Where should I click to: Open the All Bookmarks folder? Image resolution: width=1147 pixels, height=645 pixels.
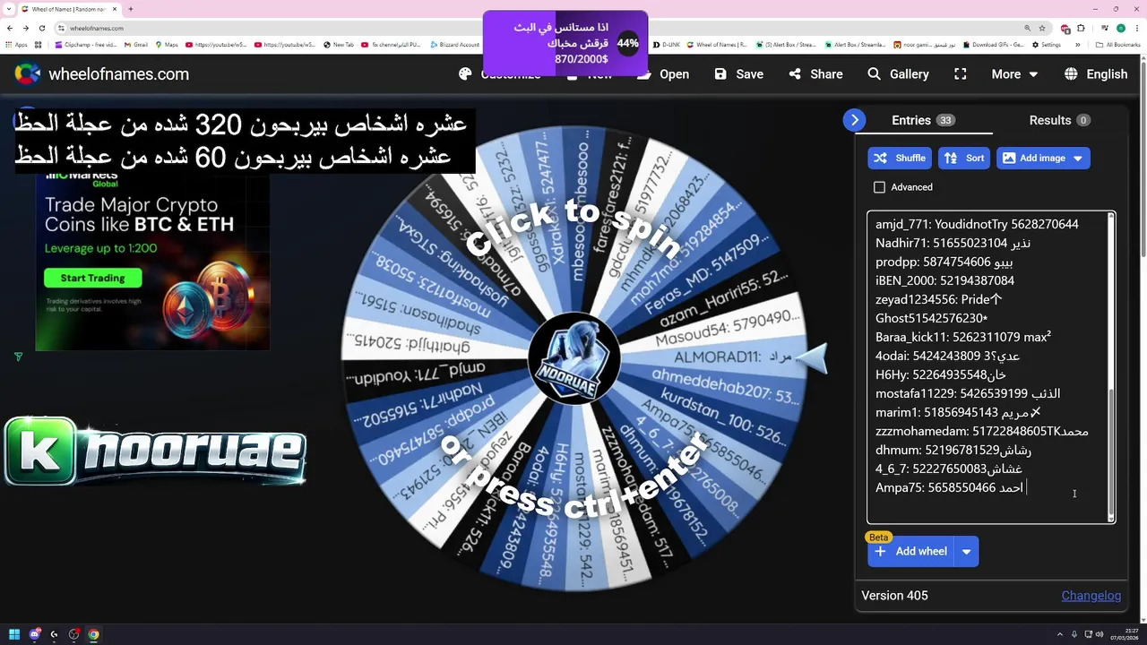(x=1117, y=45)
